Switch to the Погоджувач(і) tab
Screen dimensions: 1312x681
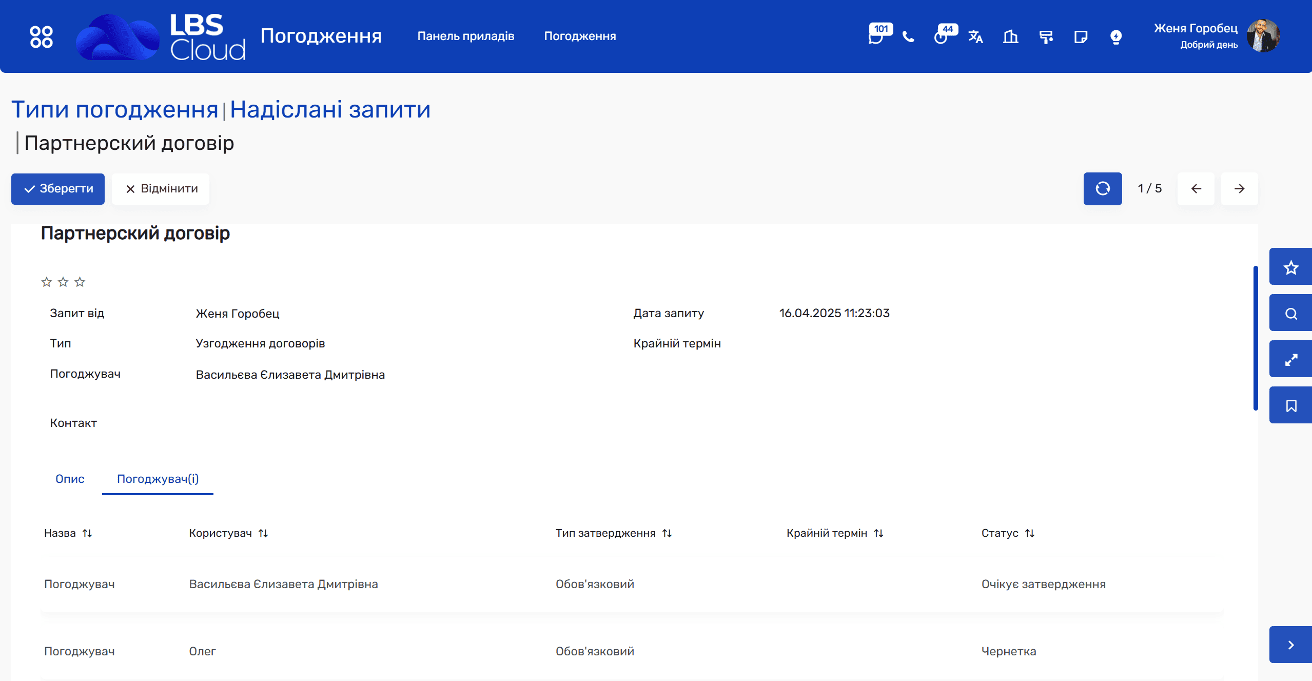(x=158, y=479)
